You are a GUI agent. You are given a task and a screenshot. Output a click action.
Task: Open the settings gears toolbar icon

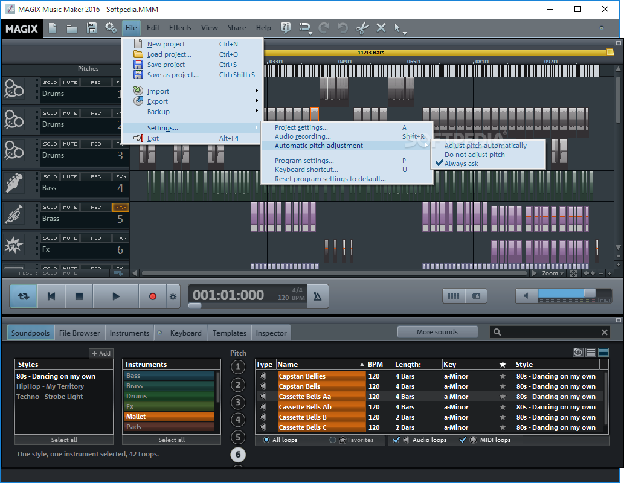coord(111,28)
